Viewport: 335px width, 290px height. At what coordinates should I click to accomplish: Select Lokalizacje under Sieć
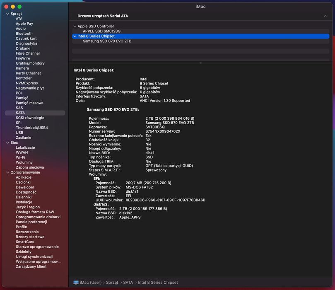pos(25,147)
